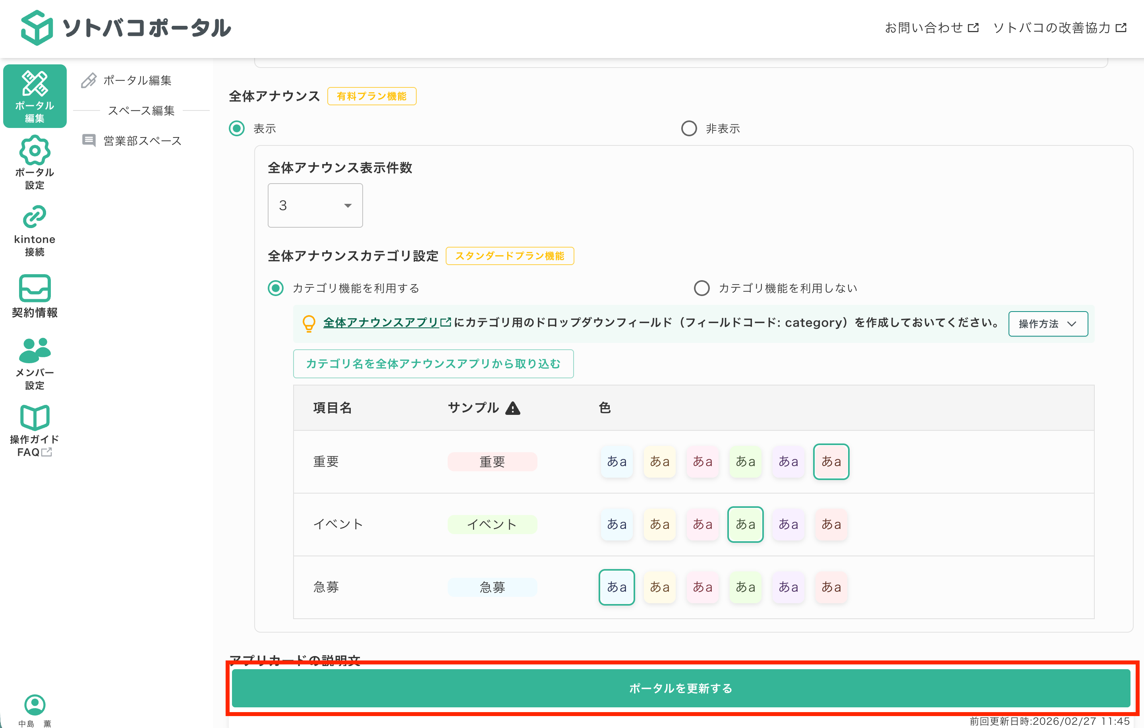Open the 全体アナウンスアプリ link
Image resolution: width=1144 pixels, height=728 pixels.
[x=381, y=322]
